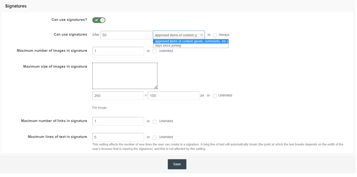Tick 'Unlimited' for maximum image size
This screenshot has width=357, height=177.
click(x=215, y=96)
